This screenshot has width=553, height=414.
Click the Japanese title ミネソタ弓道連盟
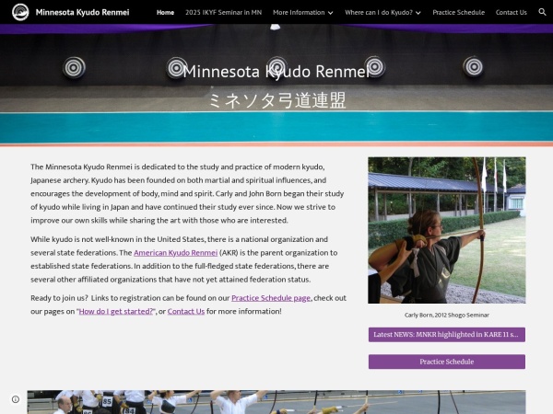tap(277, 100)
